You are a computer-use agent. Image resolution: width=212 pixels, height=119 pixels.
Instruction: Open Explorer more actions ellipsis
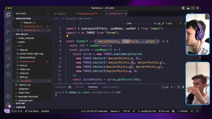point(48,14)
